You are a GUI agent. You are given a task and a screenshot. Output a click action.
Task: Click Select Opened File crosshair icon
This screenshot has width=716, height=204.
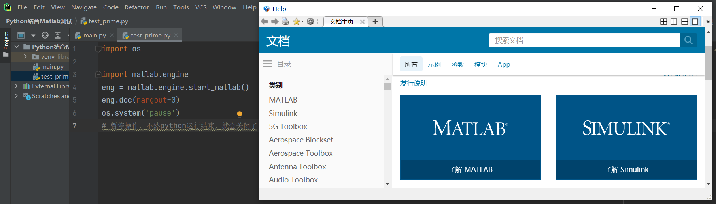point(45,36)
